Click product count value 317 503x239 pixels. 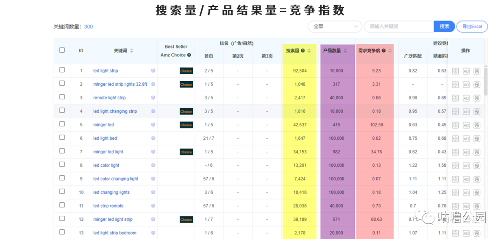pyautogui.click(x=336, y=84)
